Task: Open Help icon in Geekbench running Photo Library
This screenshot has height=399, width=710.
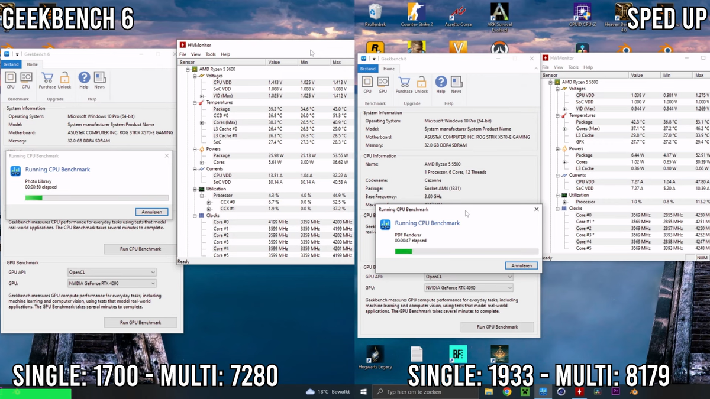Action: 84,80
